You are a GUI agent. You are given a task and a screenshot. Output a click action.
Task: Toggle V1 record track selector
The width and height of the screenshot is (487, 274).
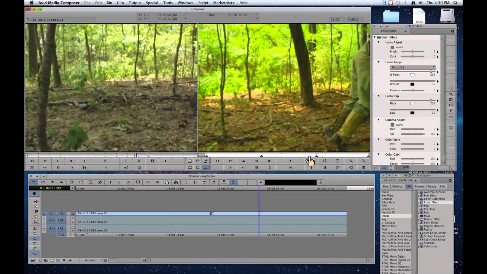61,213
